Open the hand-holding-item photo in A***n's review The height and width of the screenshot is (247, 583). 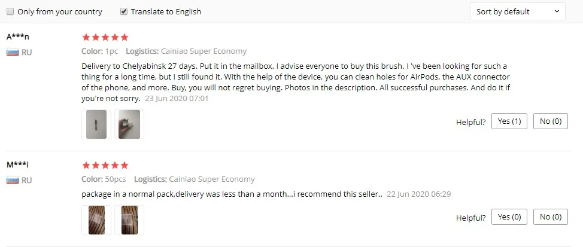coord(129,124)
